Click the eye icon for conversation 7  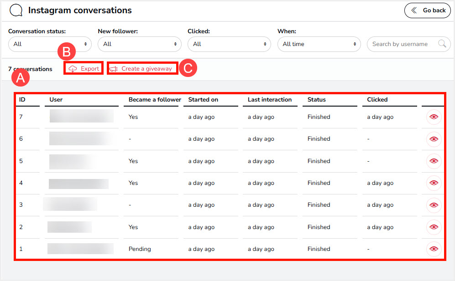pos(434,117)
